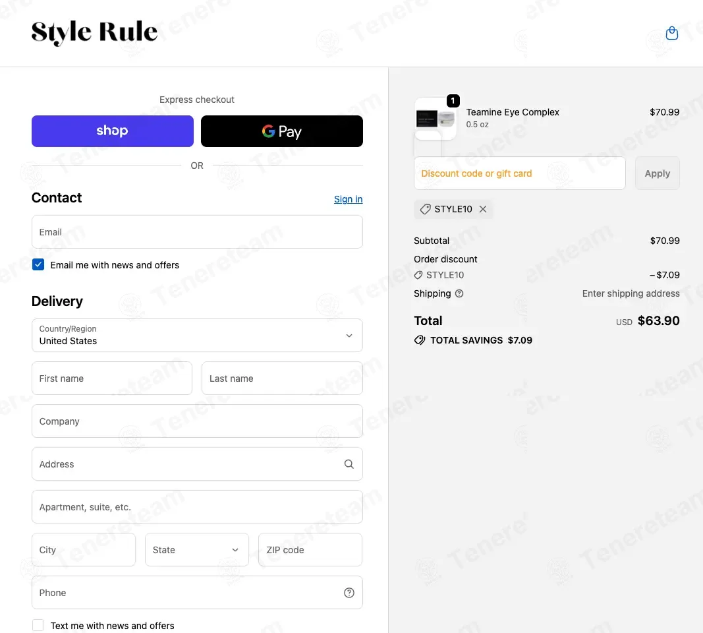Open the shopping bag cart icon
The image size is (703, 633).
click(671, 33)
